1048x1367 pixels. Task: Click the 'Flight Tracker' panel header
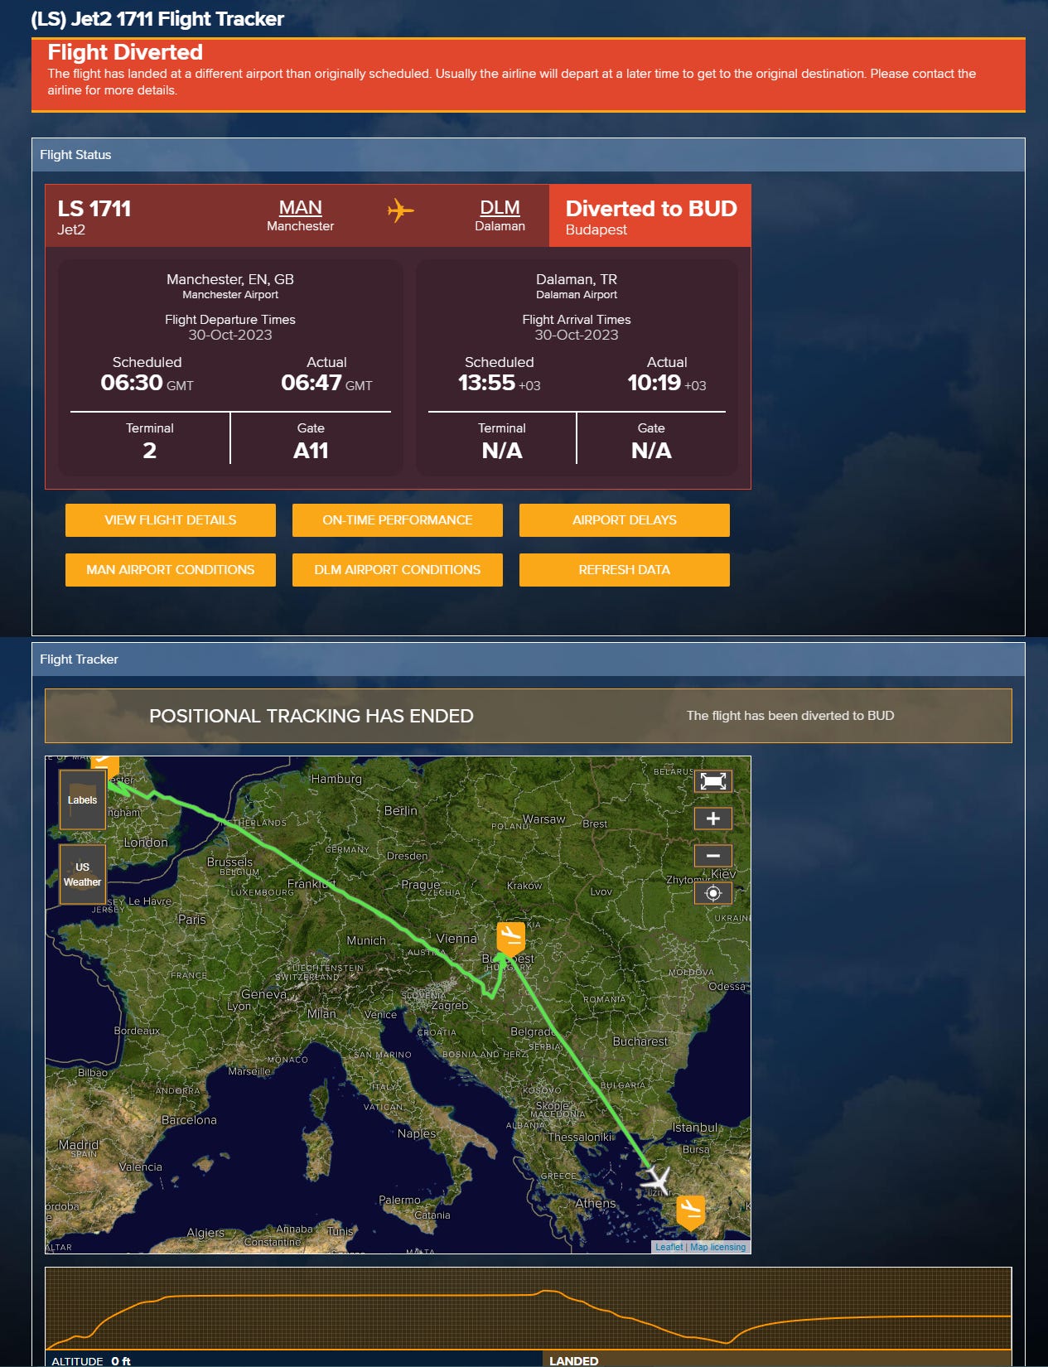[529, 659]
